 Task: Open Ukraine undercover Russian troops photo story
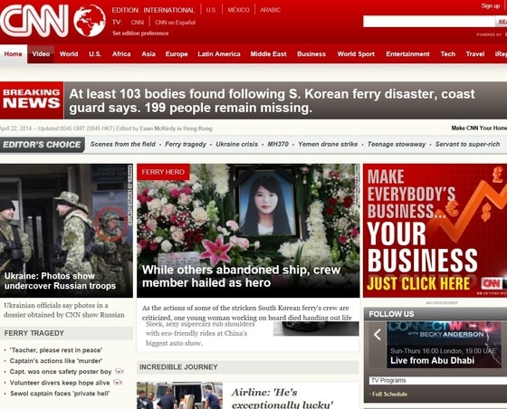click(x=66, y=231)
